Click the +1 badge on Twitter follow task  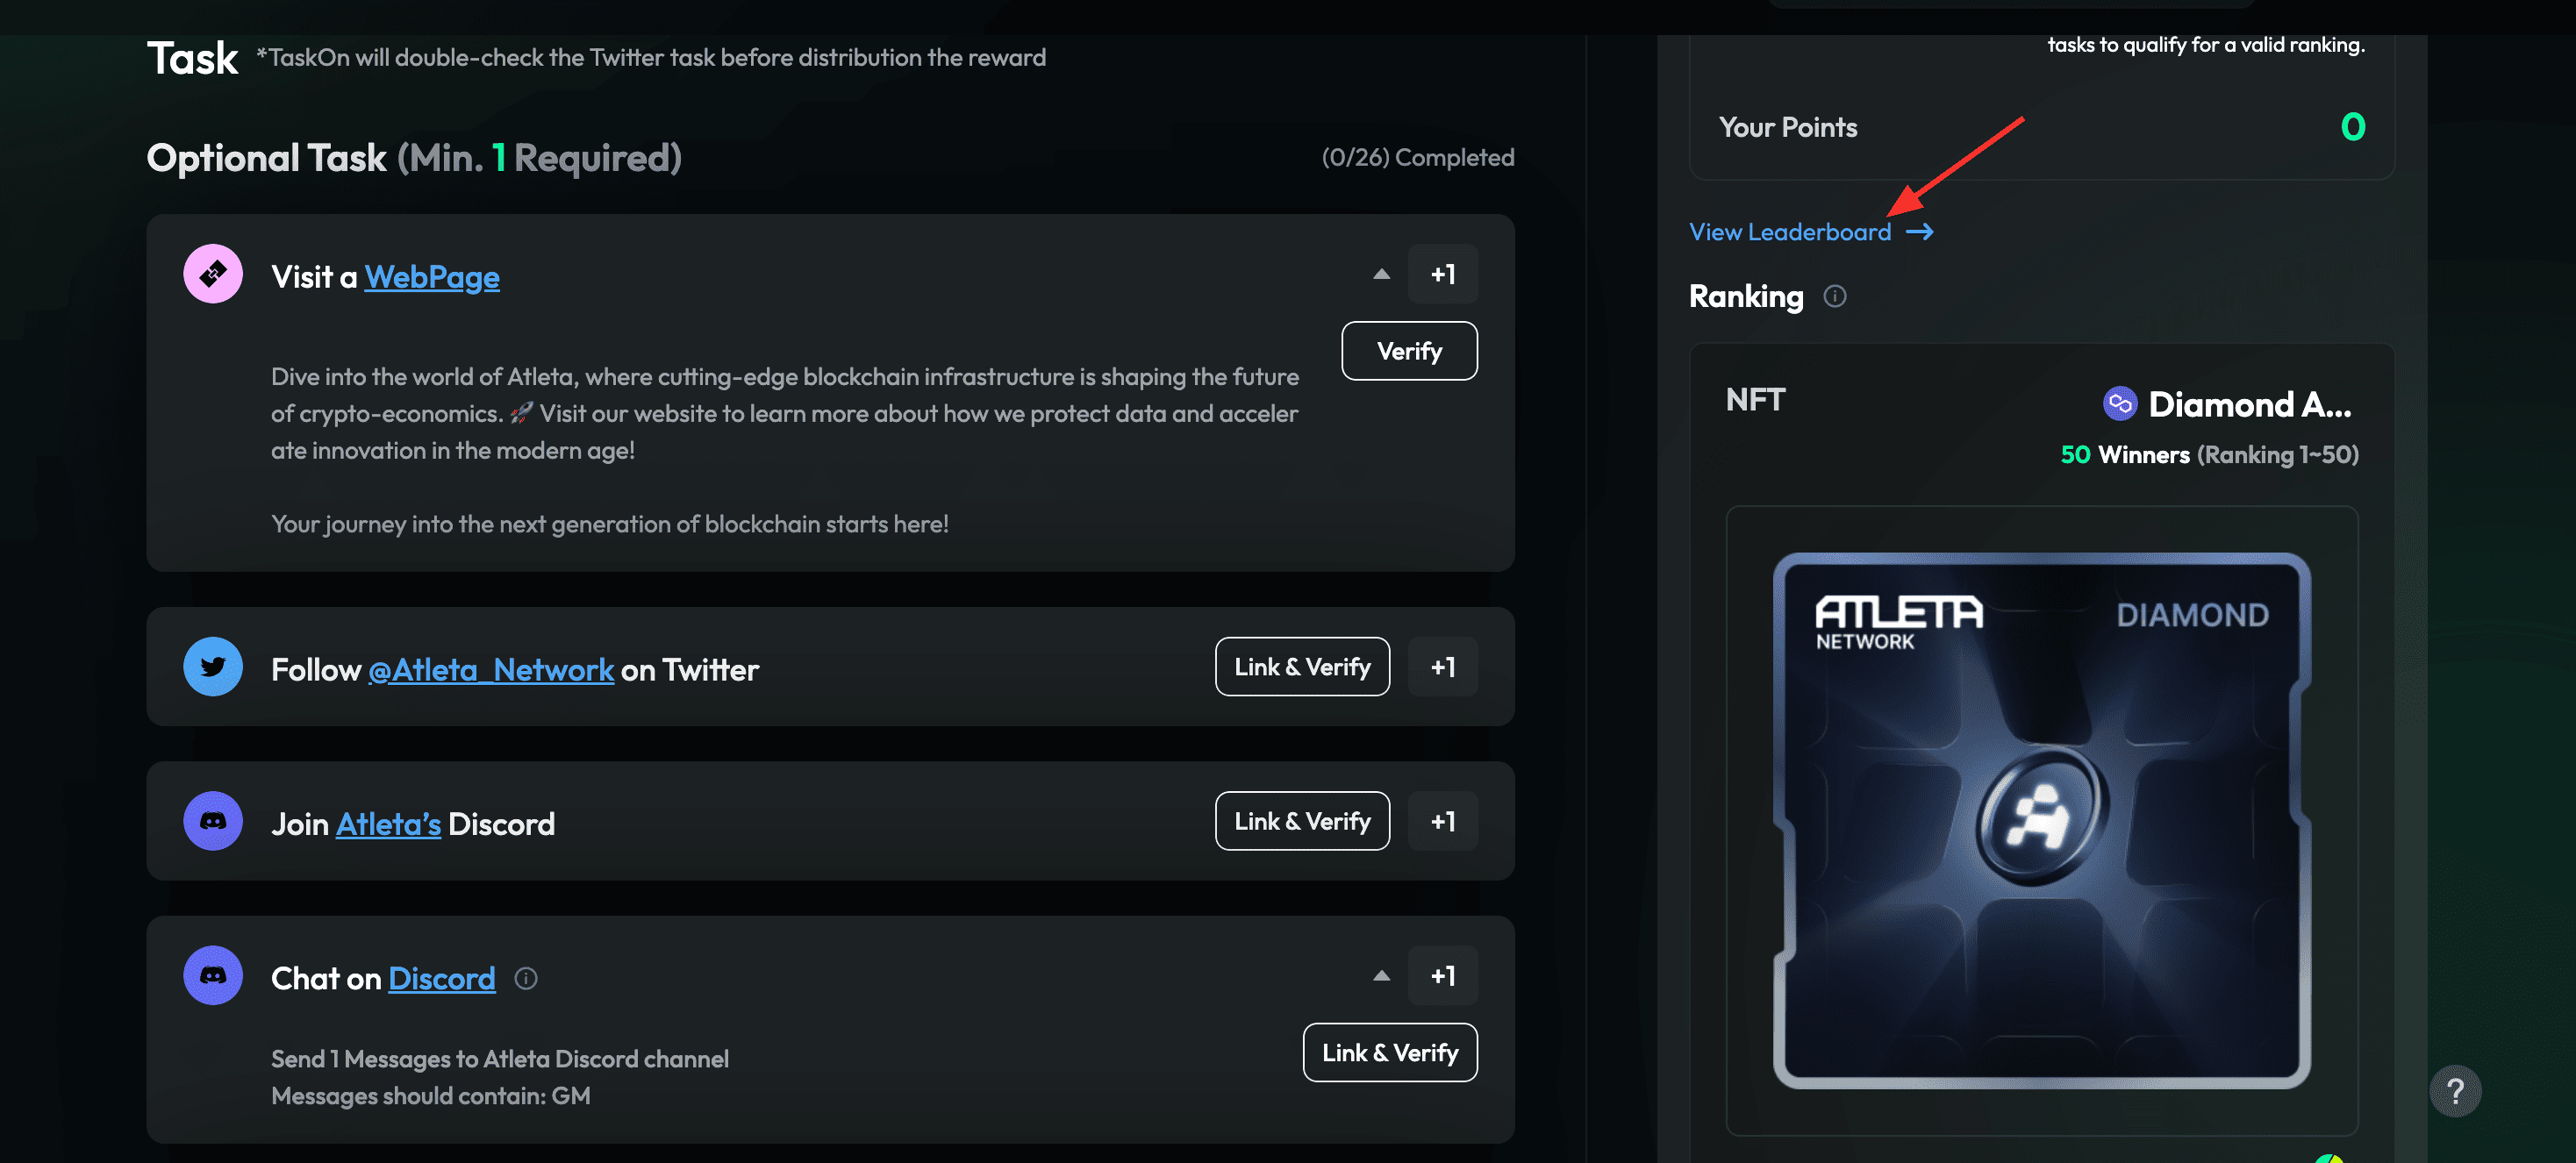point(1442,667)
